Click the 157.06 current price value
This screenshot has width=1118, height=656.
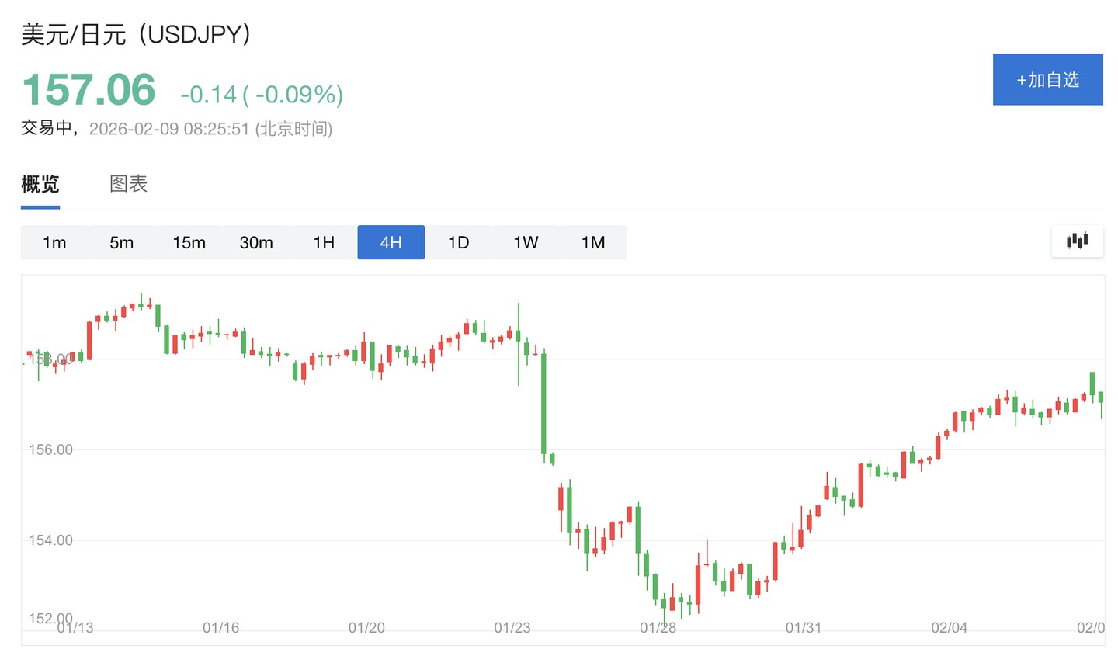click(89, 90)
